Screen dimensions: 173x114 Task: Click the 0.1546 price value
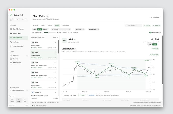(x=155, y=39)
